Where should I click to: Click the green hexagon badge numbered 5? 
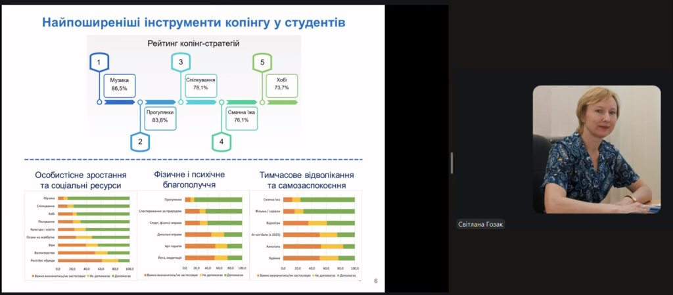coord(262,63)
